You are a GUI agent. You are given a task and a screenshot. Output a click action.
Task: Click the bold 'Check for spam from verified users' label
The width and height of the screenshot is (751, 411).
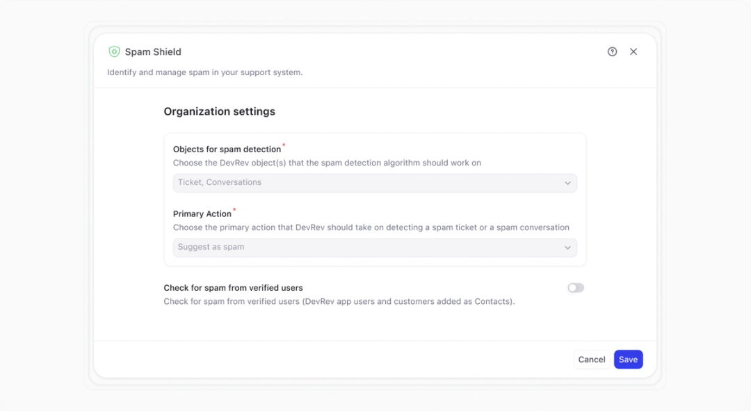[233, 288]
